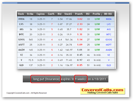Select the NVDA stock row

point(66,19)
